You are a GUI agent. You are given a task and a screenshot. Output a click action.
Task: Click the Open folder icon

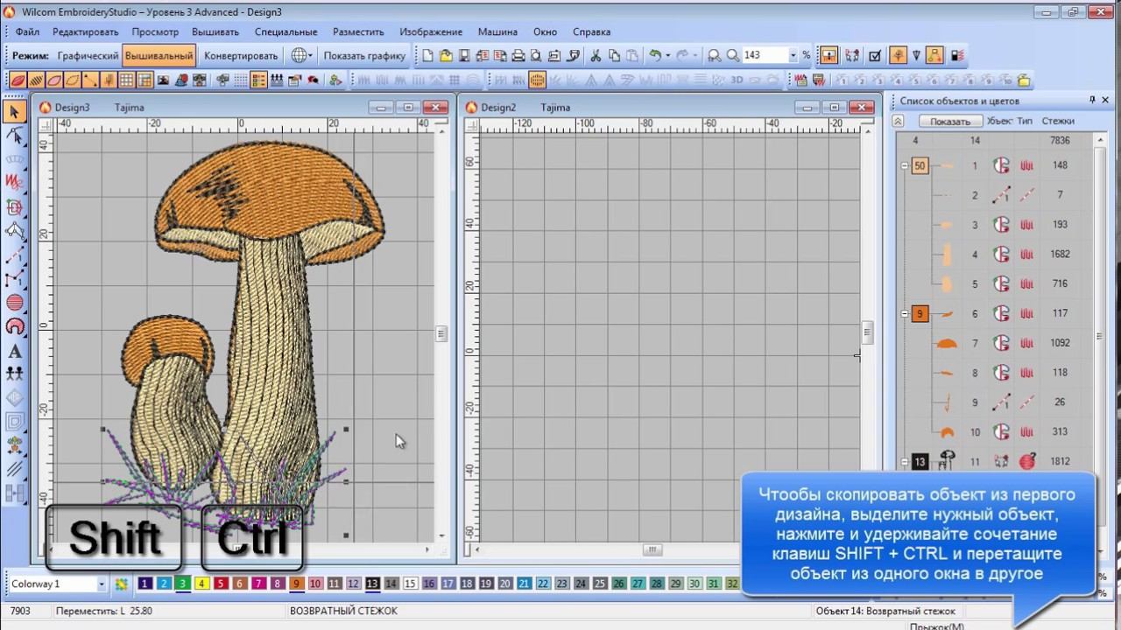click(446, 56)
